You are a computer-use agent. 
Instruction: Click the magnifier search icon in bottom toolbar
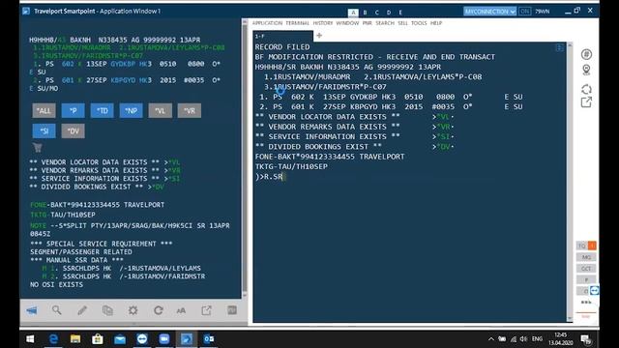click(x=57, y=310)
